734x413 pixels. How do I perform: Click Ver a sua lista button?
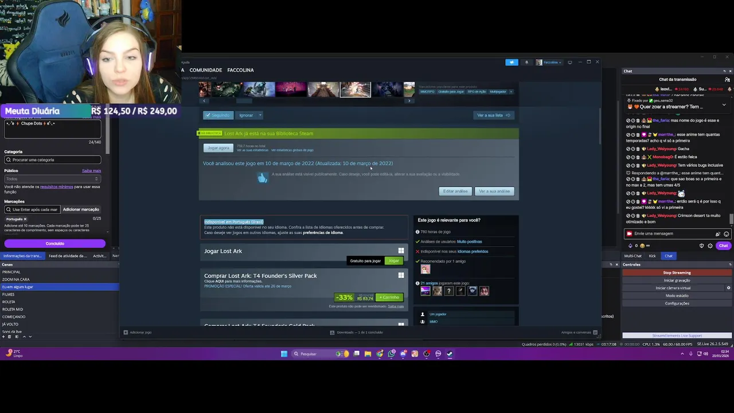[x=494, y=115]
